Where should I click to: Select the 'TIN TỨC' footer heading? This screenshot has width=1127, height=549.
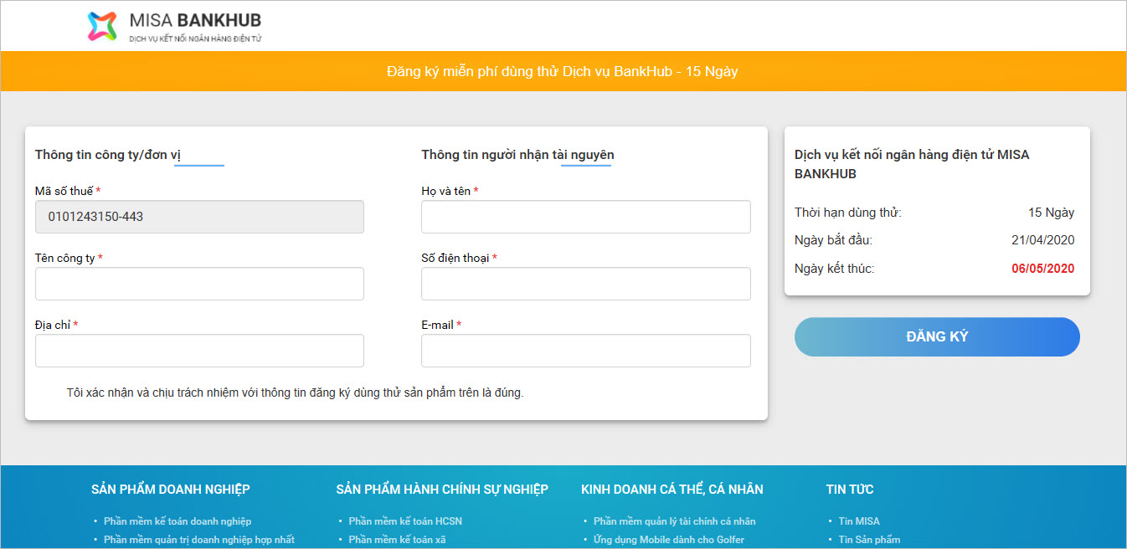849,490
